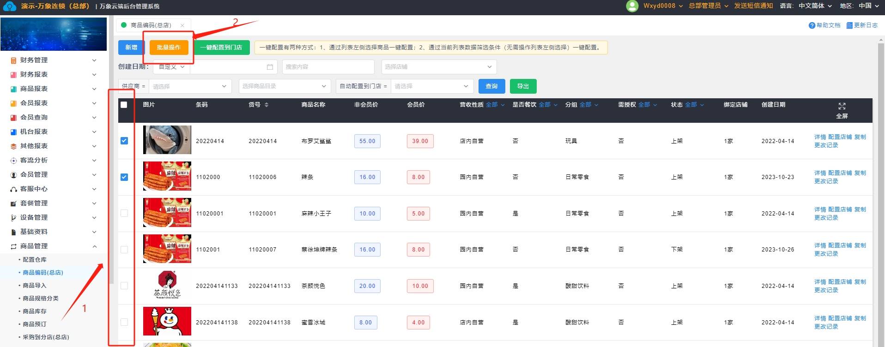Viewport: 885px width, 347px height.
Task: Open 配置仓库 submenu item
Action: [x=35, y=260]
